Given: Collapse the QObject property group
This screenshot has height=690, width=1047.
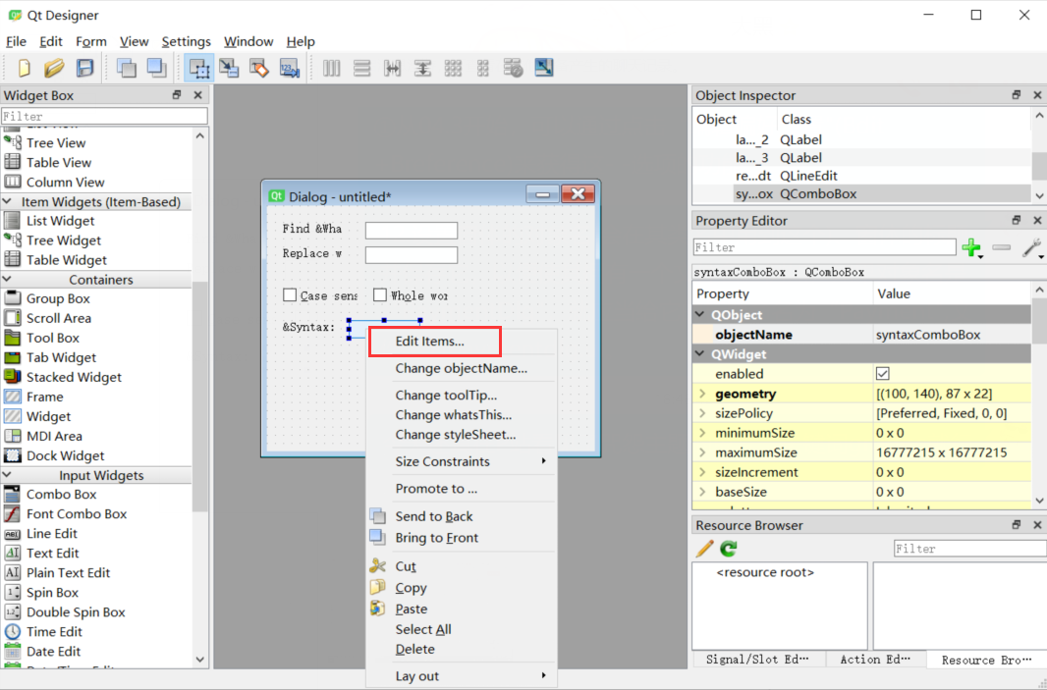Looking at the screenshot, I should pos(699,314).
